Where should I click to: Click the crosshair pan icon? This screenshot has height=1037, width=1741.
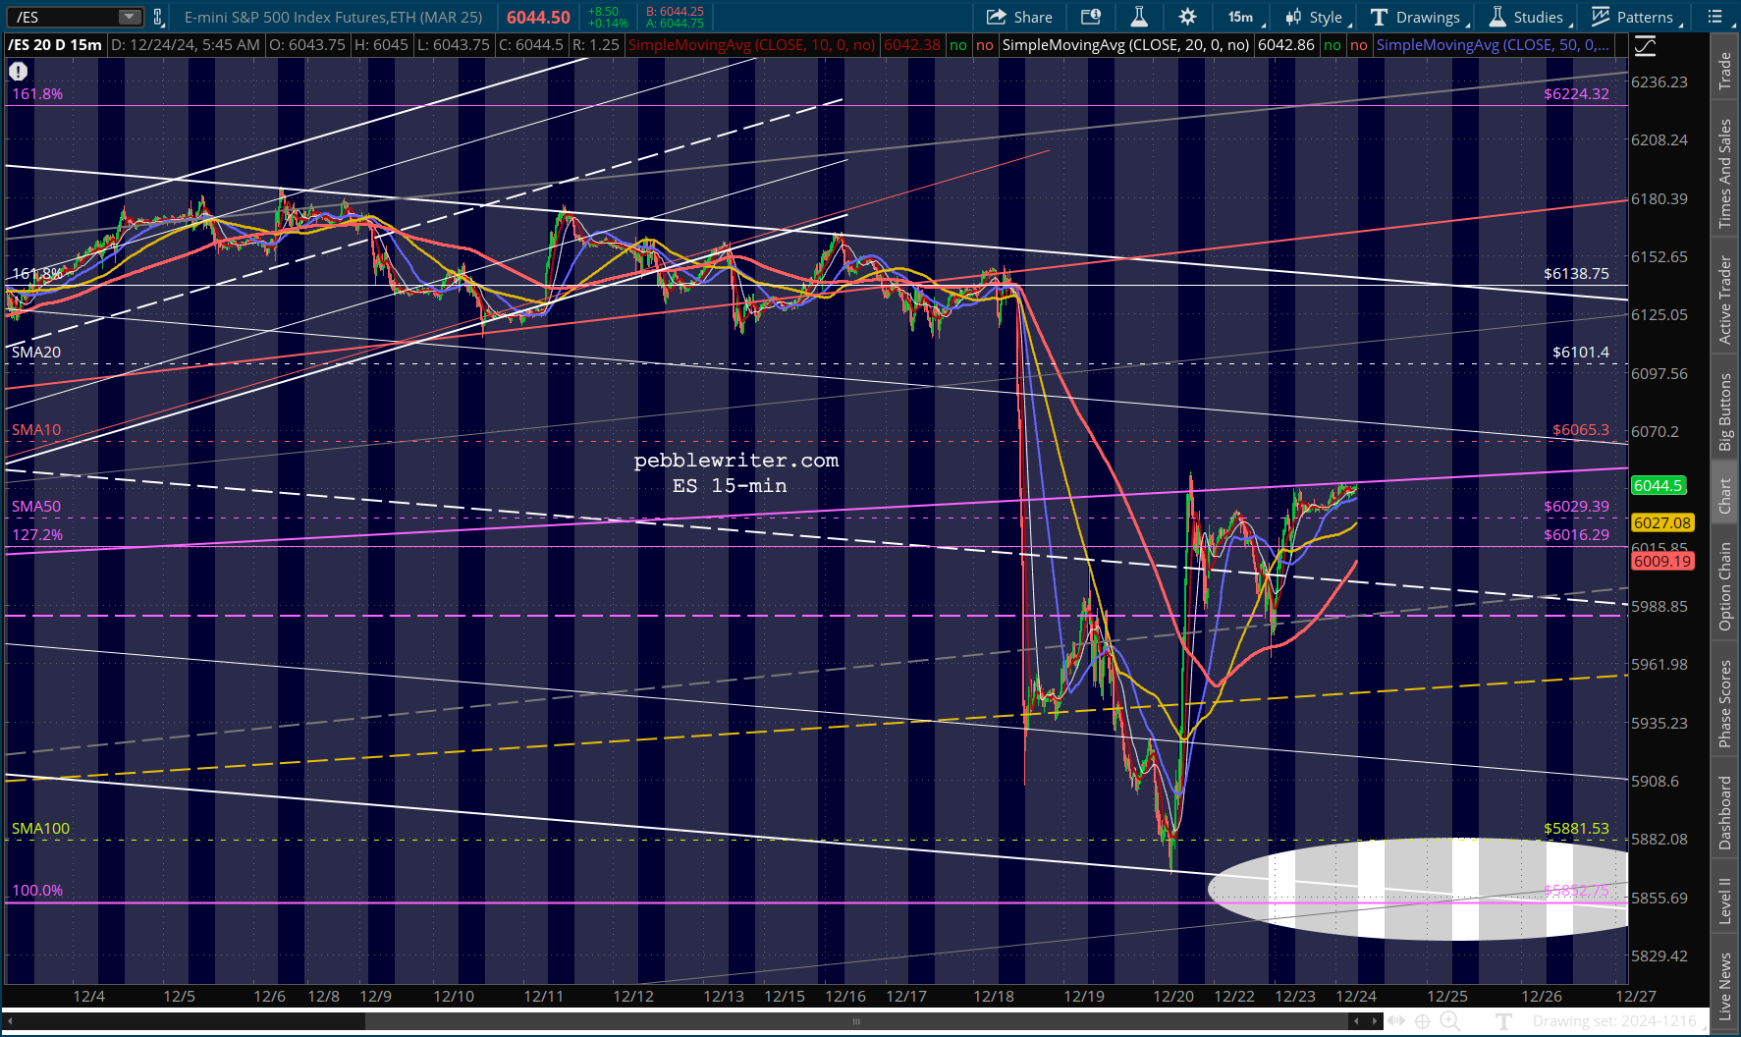1422,1021
